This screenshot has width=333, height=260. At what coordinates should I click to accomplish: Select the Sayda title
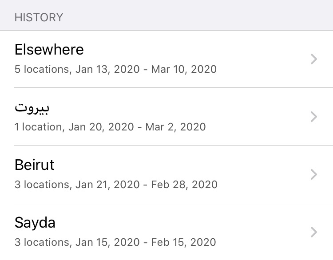tap(35, 222)
